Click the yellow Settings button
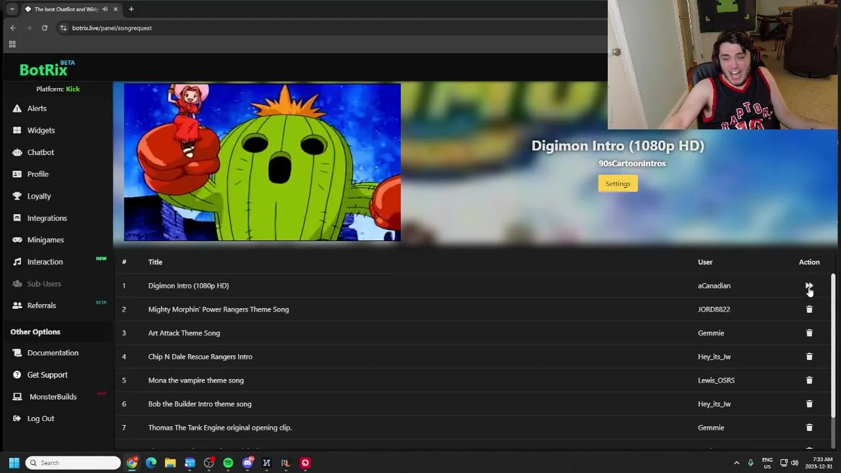841x473 pixels. pos(618,183)
